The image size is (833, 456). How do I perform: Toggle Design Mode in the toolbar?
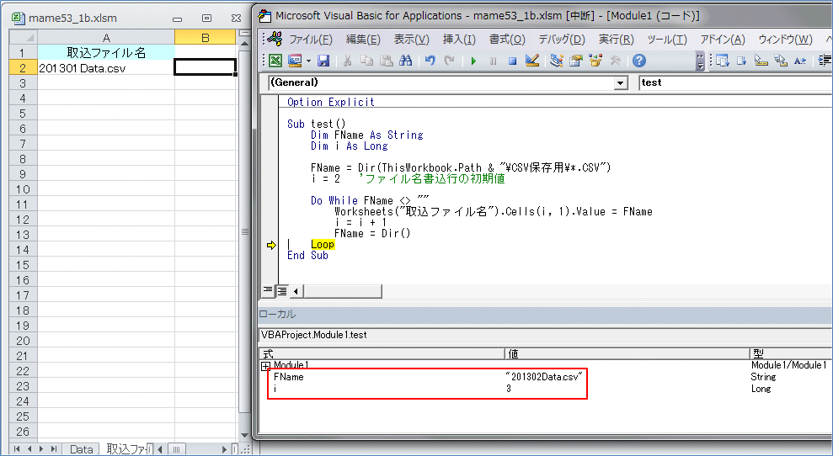click(x=532, y=61)
